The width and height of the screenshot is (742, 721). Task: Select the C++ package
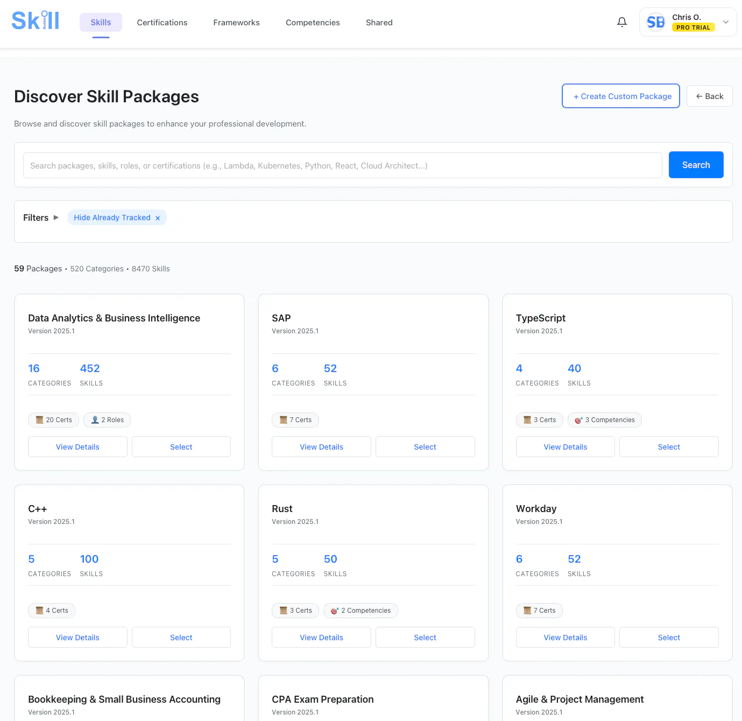[181, 638]
